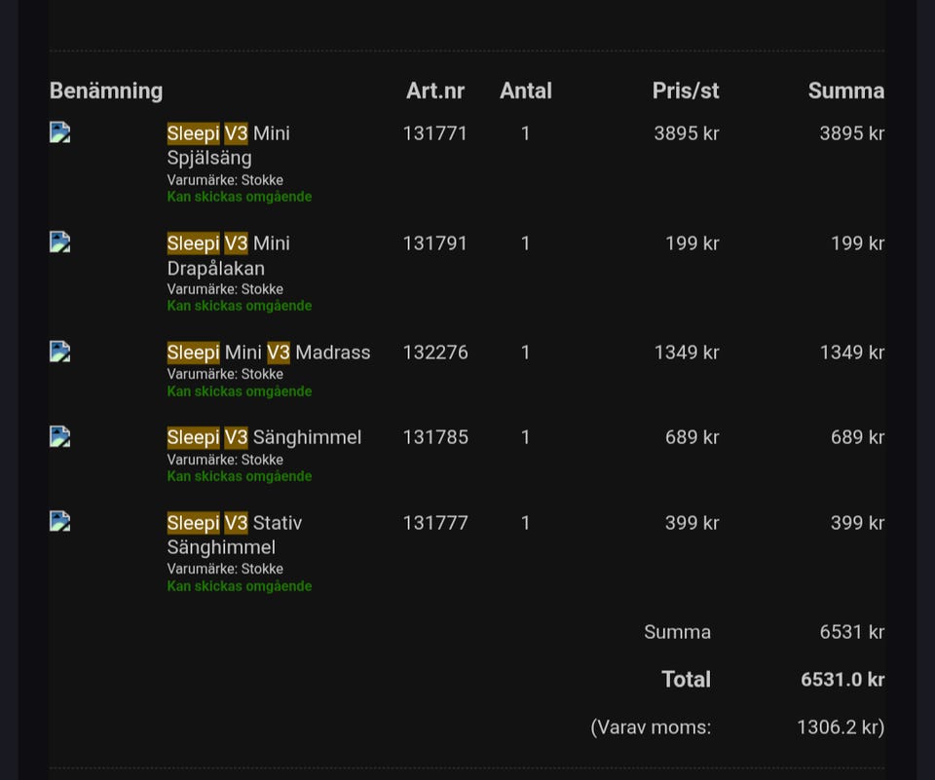This screenshot has height=780, width=935.
Task: Click the Stativ Sänghimmel product thumbnail
Action: point(60,523)
